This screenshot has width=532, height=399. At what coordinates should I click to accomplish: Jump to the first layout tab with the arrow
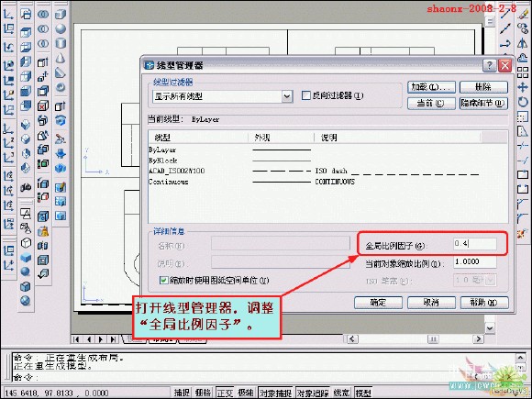[77, 339]
